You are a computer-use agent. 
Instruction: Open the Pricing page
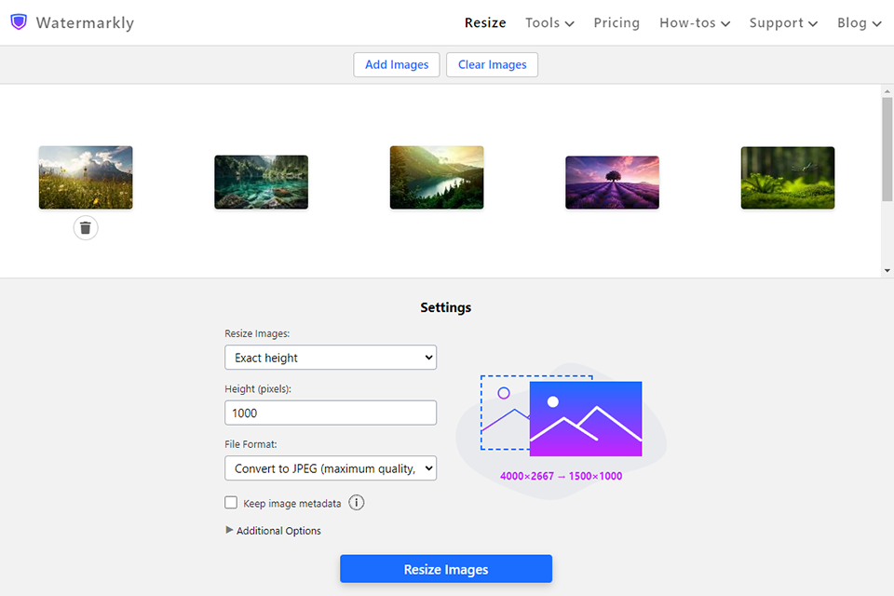616,22
